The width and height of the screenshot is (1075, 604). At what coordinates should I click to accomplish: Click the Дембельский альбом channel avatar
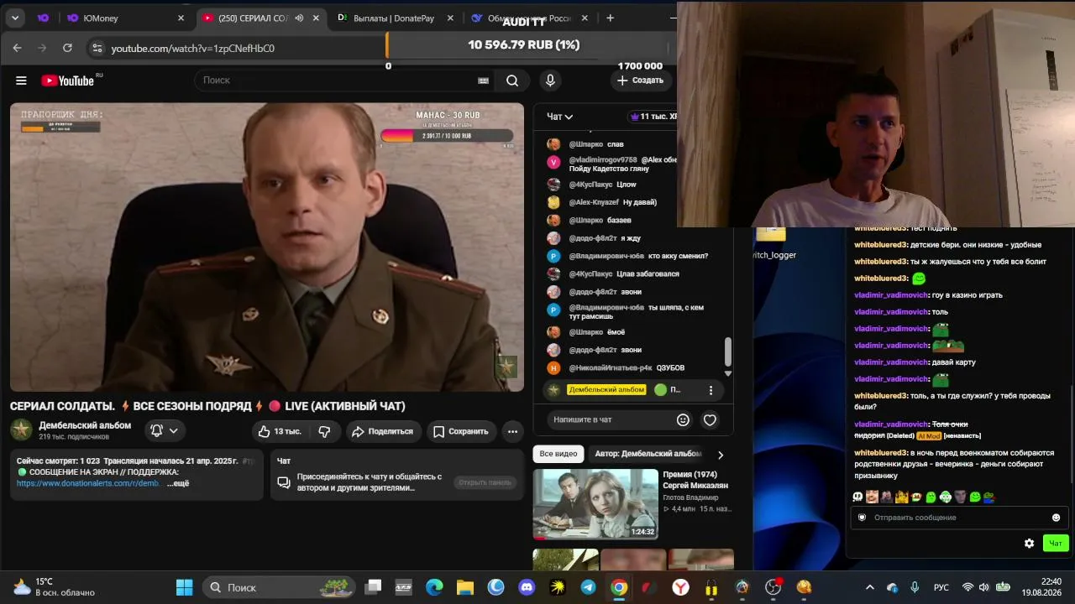click(21, 430)
